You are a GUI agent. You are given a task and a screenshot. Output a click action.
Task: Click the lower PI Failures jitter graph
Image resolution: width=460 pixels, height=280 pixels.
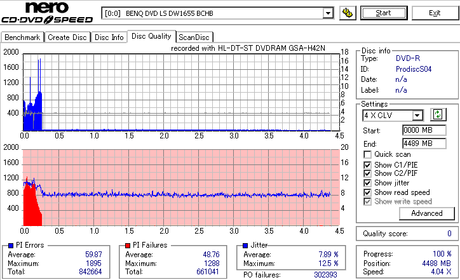coord(181,188)
